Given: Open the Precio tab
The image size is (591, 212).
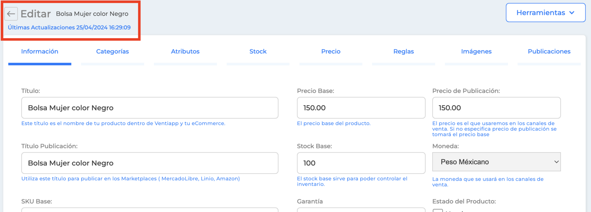Looking at the screenshot, I should pyautogui.click(x=331, y=51).
